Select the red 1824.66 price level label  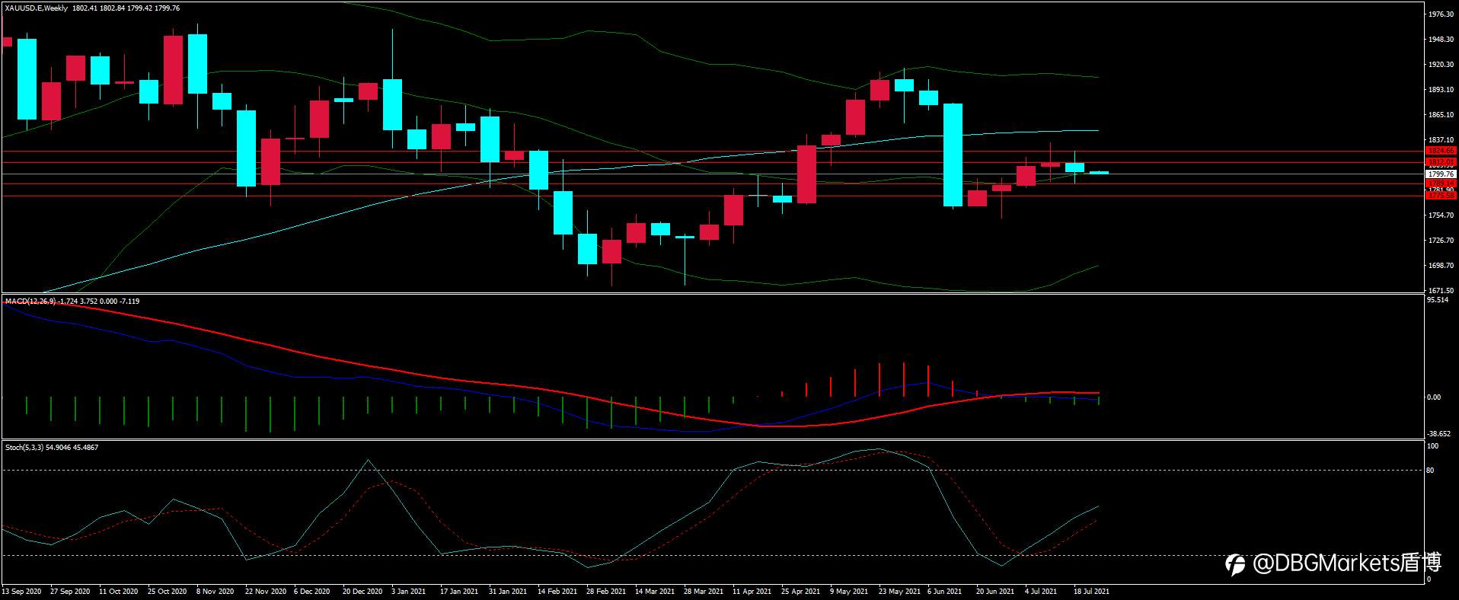point(1441,151)
